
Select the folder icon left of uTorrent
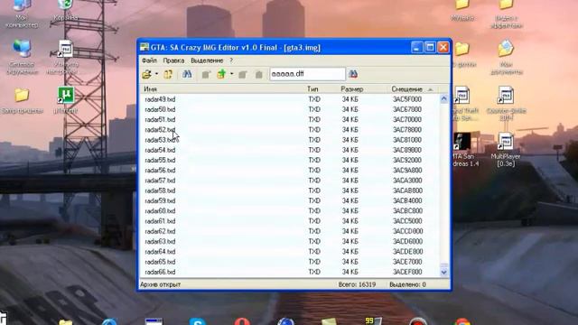click(22, 100)
